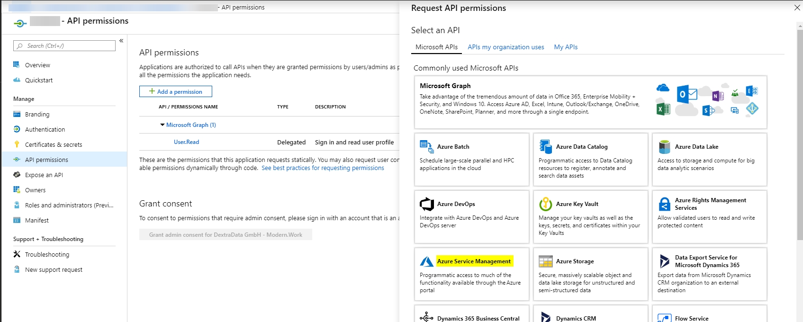Click the scrollbar of the API panel

click(x=800, y=135)
